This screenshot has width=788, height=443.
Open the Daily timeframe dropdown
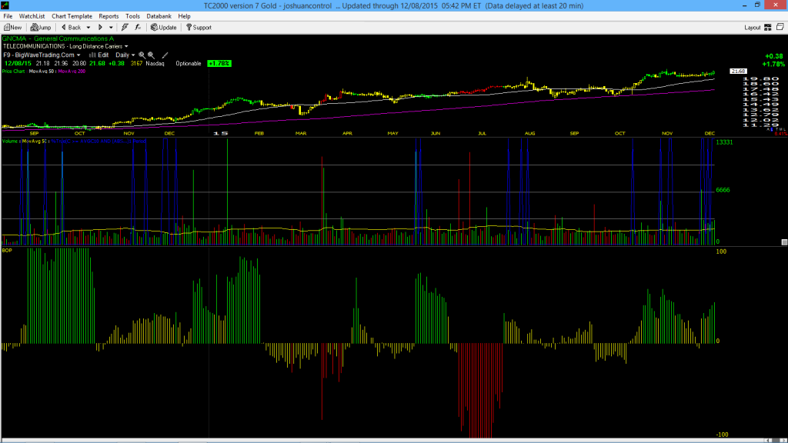125,55
